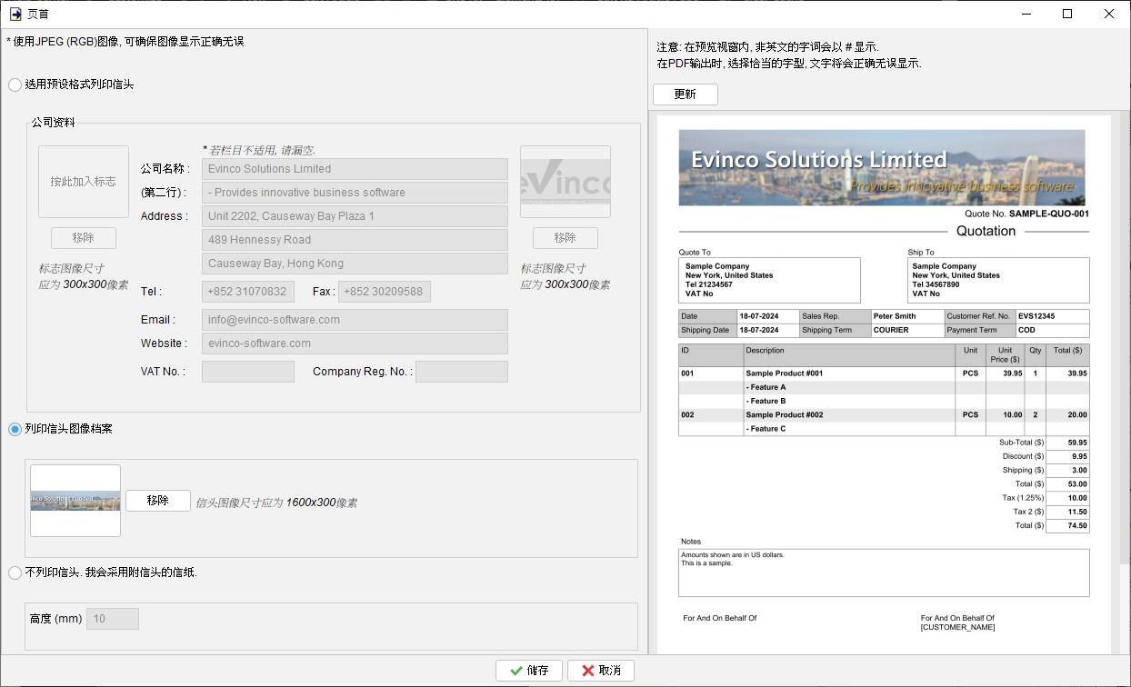
Task: Click the Remove button under Evinco logo
Action: (565, 238)
